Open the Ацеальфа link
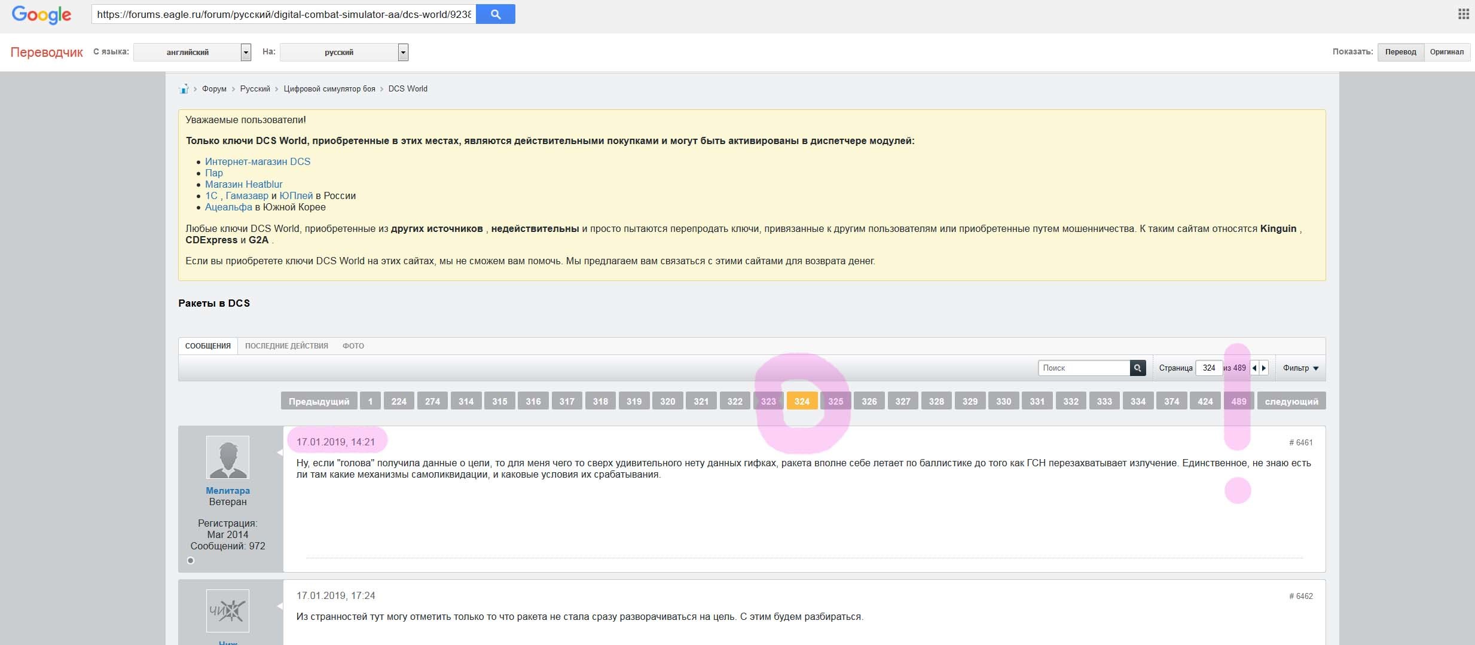Viewport: 1475px width, 645px height. tap(228, 207)
